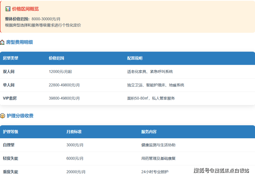Click the 价格范围 column header
The width and height of the screenshot is (255, 176).
57,58
